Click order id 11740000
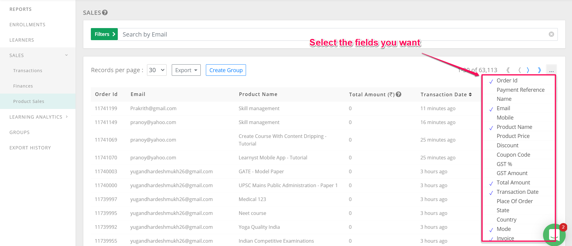Screen dimensions: 572x246 tap(106, 185)
